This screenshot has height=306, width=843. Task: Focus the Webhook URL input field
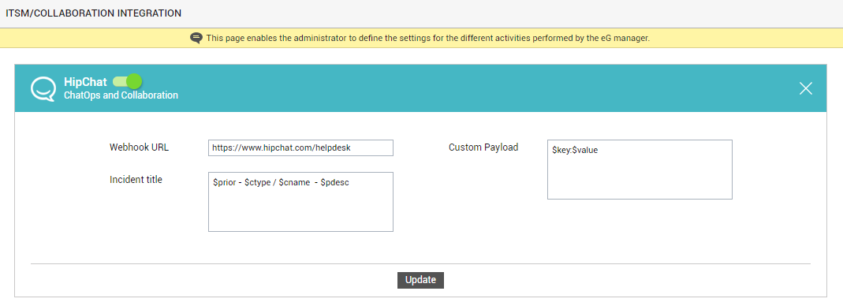pos(300,148)
